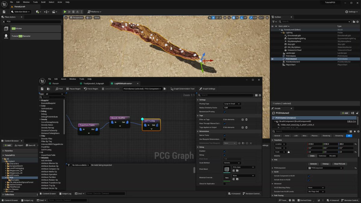Delete Filter on Tags elements via trash icon
The image size is (361, 203).
coord(246,119)
